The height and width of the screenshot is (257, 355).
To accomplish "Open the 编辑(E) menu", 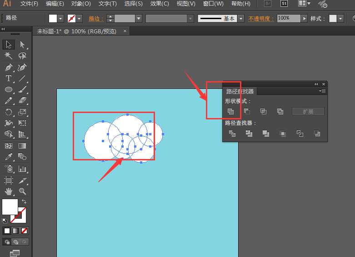I will (x=55, y=4).
